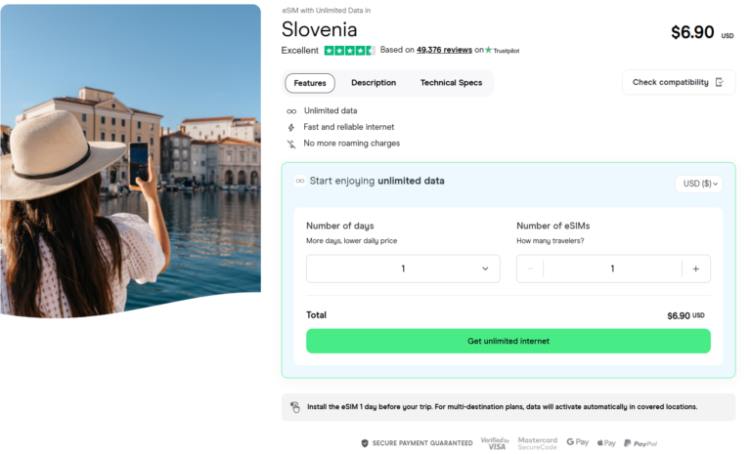
Task: Click the secure payment shield icon
Action: (365, 443)
